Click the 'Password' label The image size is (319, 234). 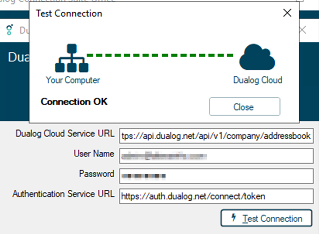click(x=97, y=173)
